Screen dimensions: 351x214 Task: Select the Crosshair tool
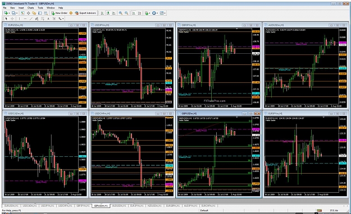12,18
